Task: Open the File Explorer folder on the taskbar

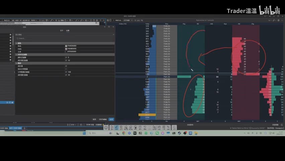Action: coord(196,133)
